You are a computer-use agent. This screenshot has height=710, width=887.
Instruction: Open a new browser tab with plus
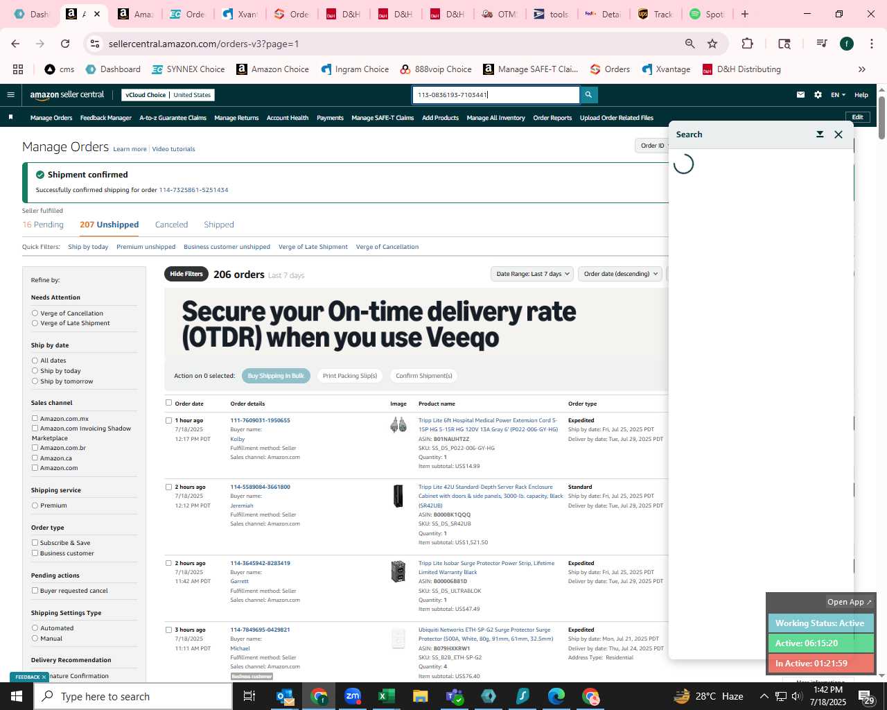click(745, 14)
